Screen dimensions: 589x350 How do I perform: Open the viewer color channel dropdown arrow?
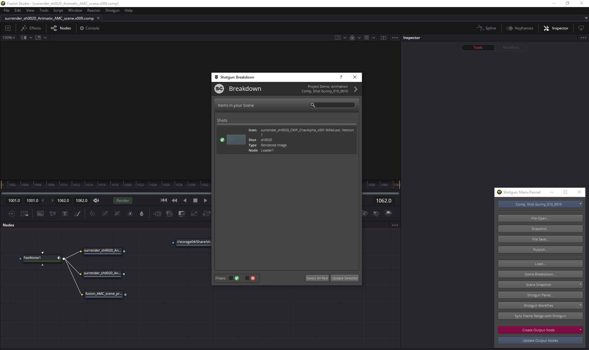pyautogui.click(x=359, y=38)
